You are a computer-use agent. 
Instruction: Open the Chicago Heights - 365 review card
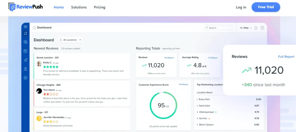82,94
